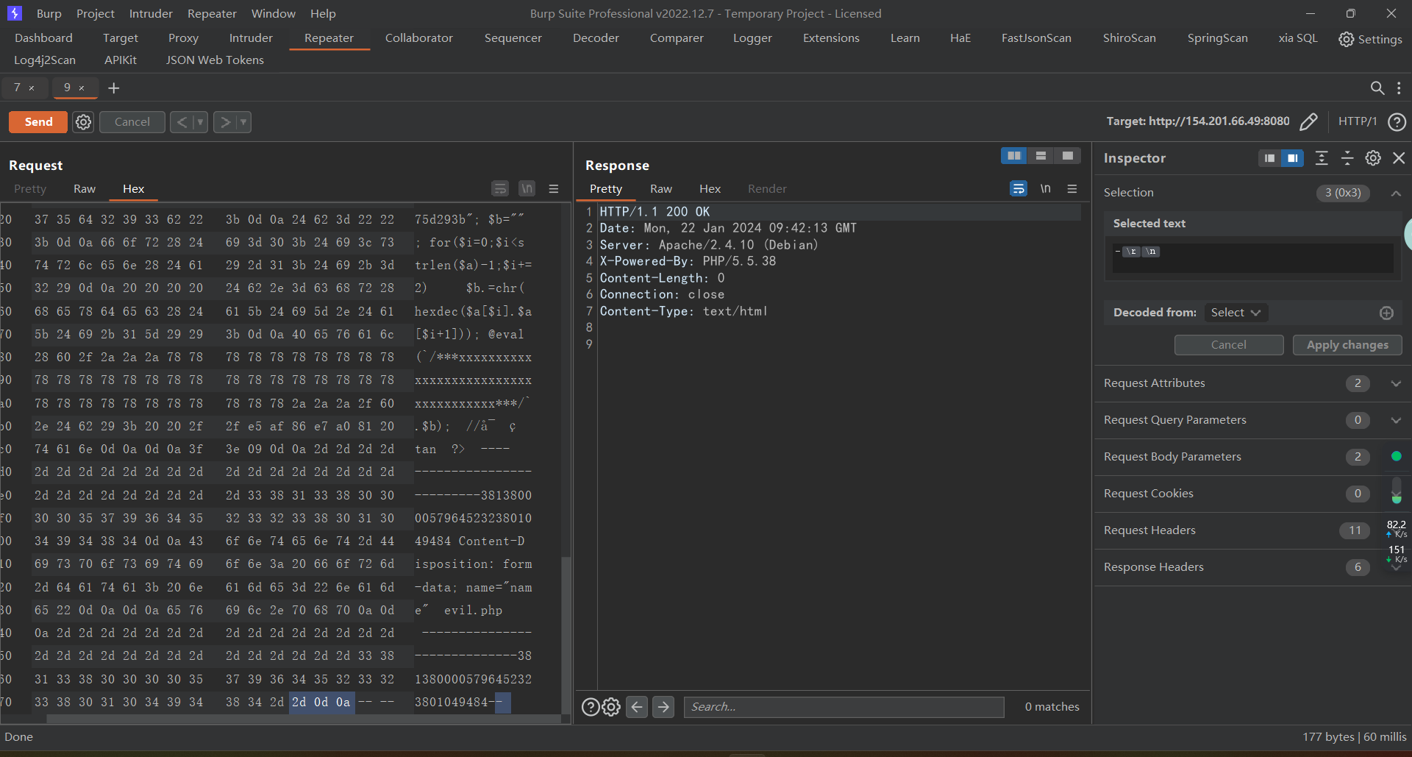The width and height of the screenshot is (1412, 757).
Task: Add a new Repeater tab
Action: (114, 88)
